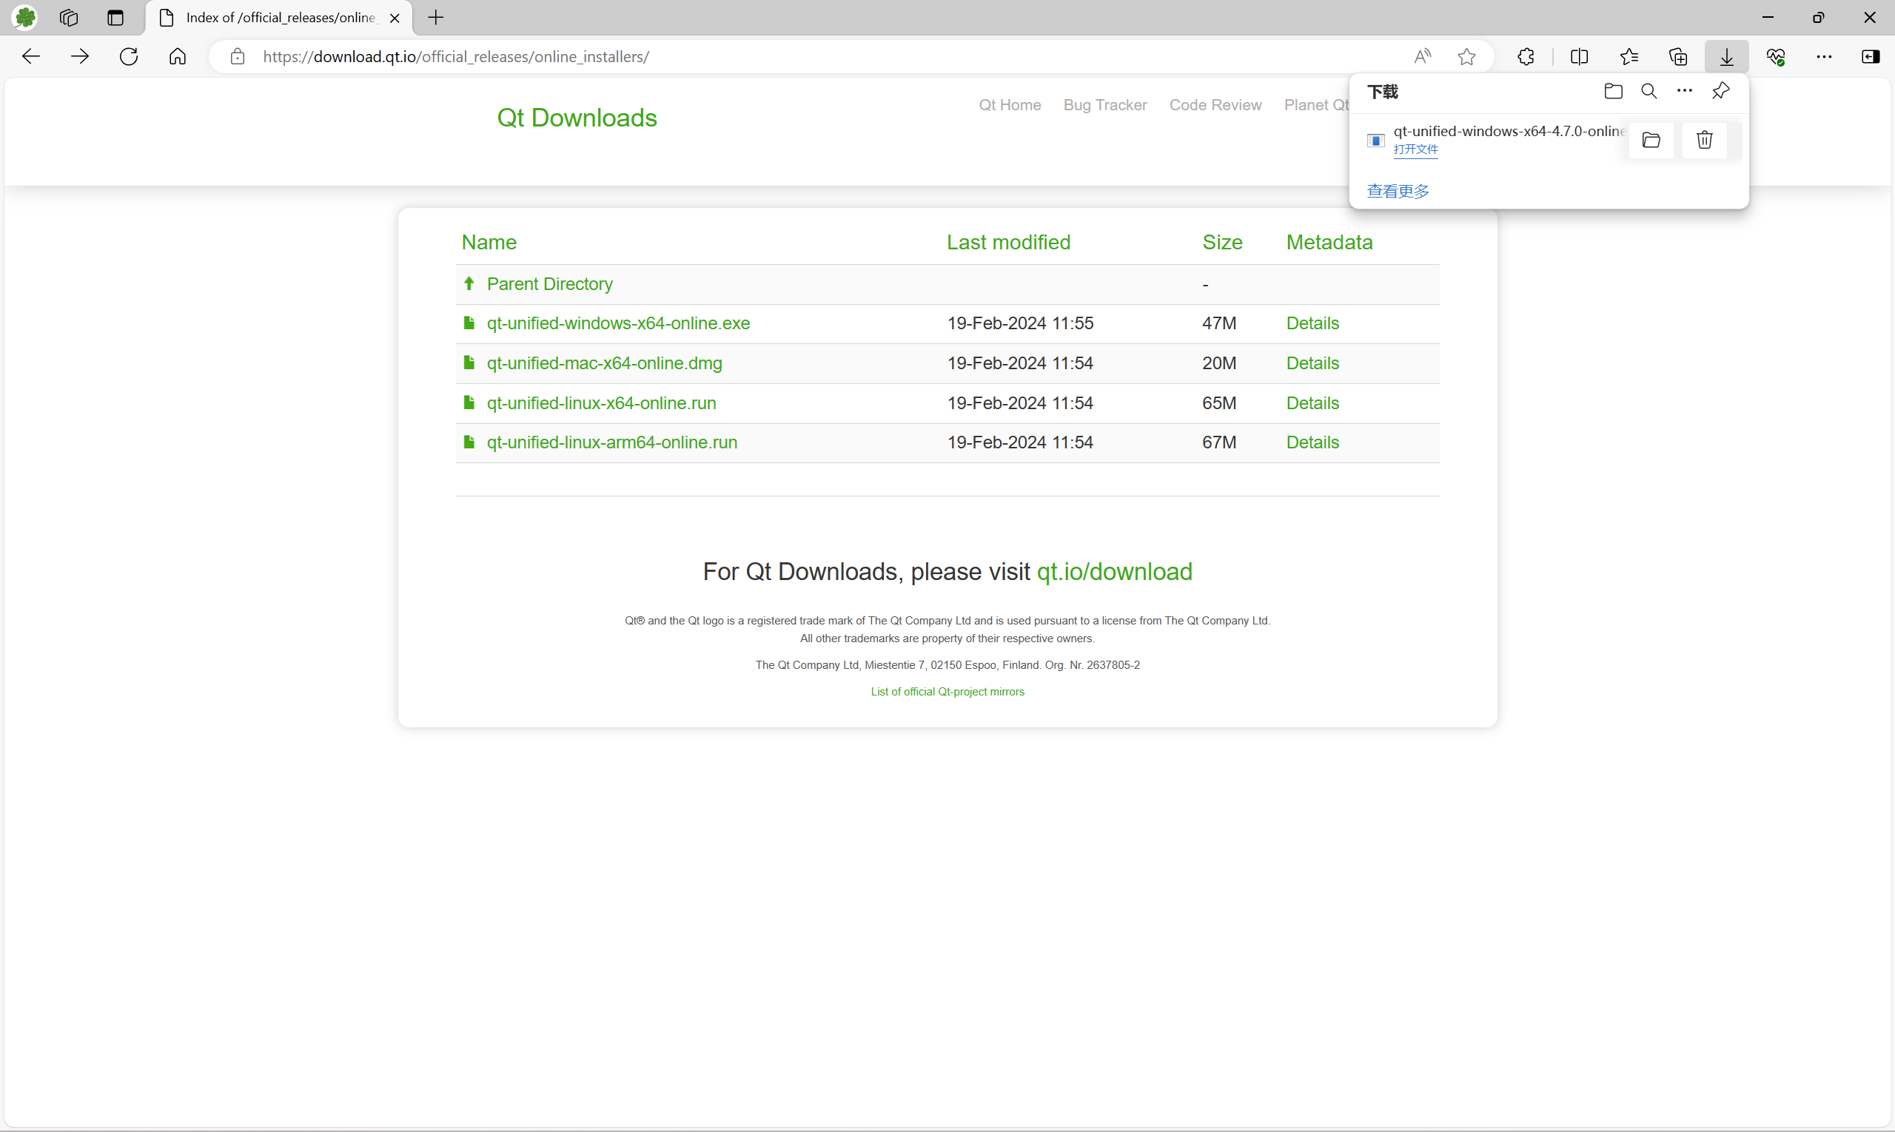Click 查看更多 in downloads panel
Image resolution: width=1895 pixels, height=1132 pixels.
coord(1398,191)
